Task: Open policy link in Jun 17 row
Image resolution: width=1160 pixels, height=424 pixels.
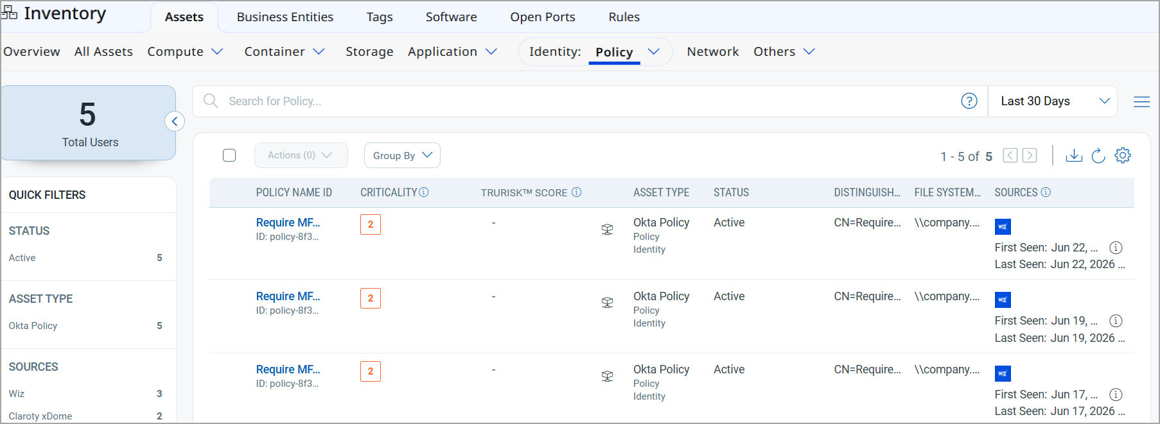Action: coord(288,369)
